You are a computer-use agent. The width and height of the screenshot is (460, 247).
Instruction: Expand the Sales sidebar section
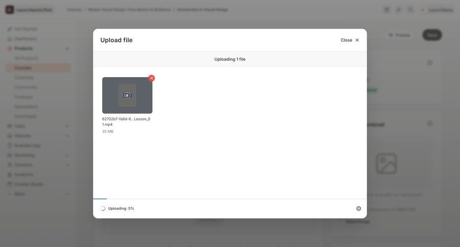(x=67, y=126)
